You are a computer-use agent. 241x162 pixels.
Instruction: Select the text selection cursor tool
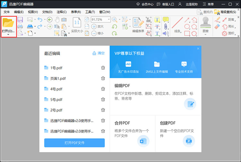point(57,26)
